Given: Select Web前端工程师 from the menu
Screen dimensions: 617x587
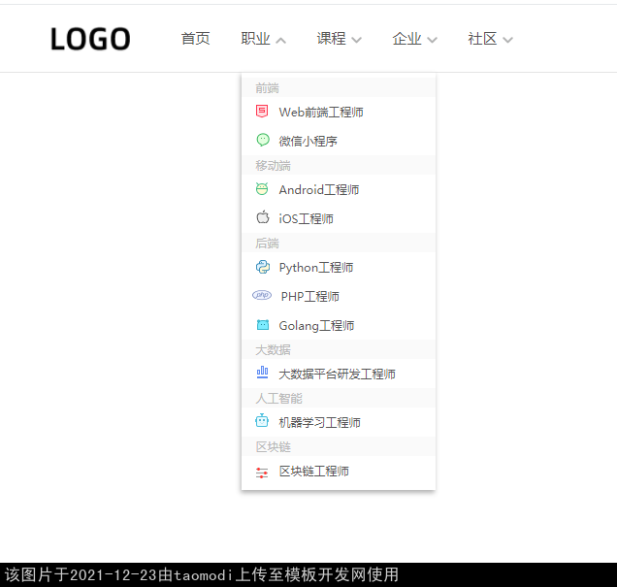Looking at the screenshot, I should pos(321,113).
